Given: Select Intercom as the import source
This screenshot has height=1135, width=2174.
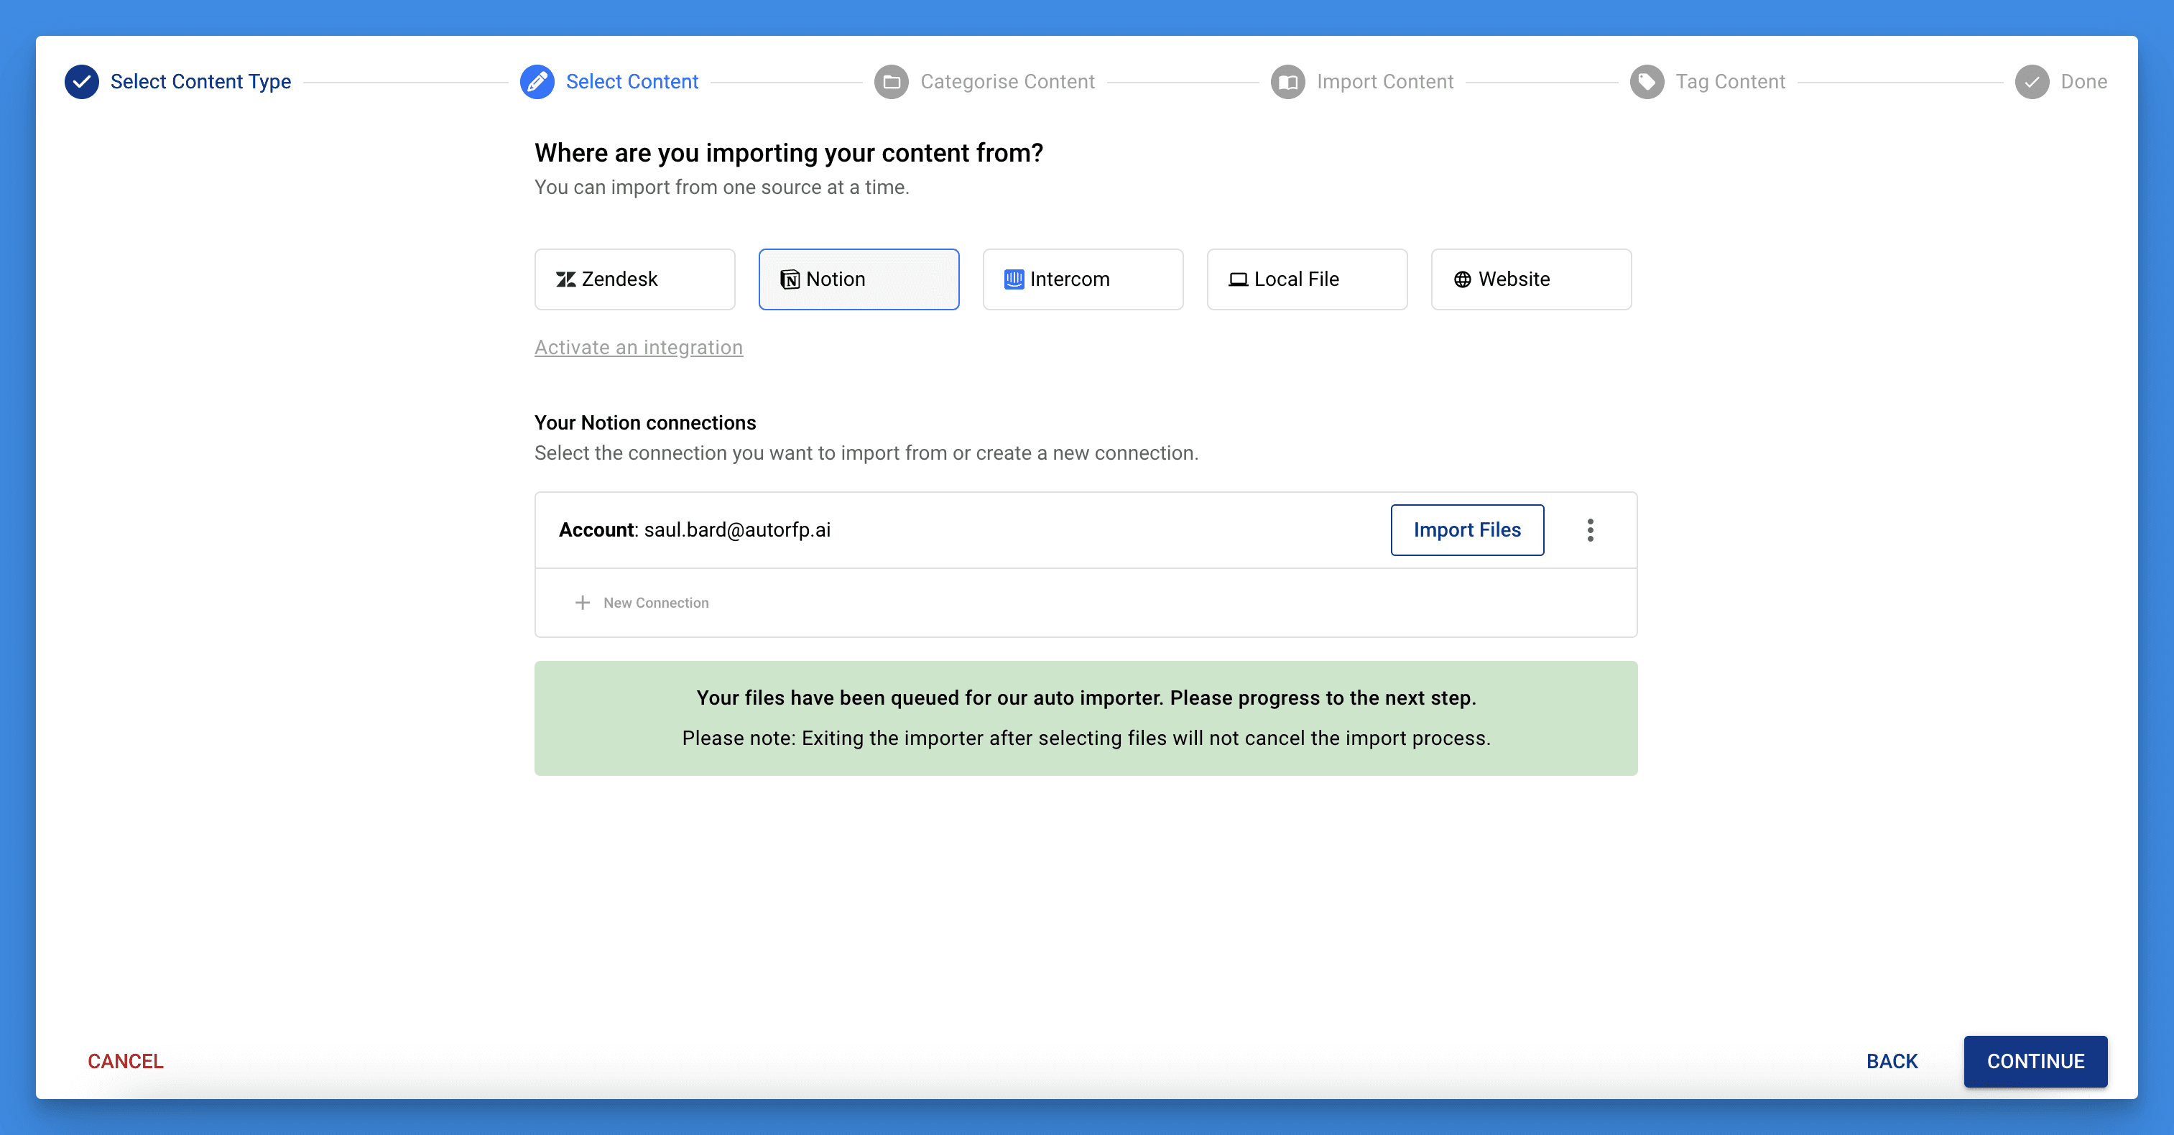Looking at the screenshot, I should [x=1083, y=279].
